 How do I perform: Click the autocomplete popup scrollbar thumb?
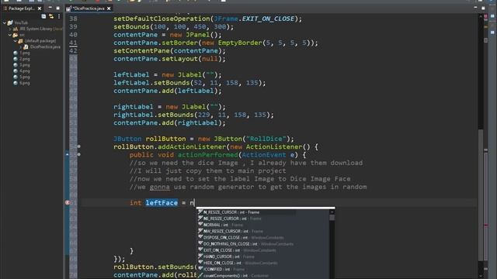pyautogui.click(x=332, y=218)
